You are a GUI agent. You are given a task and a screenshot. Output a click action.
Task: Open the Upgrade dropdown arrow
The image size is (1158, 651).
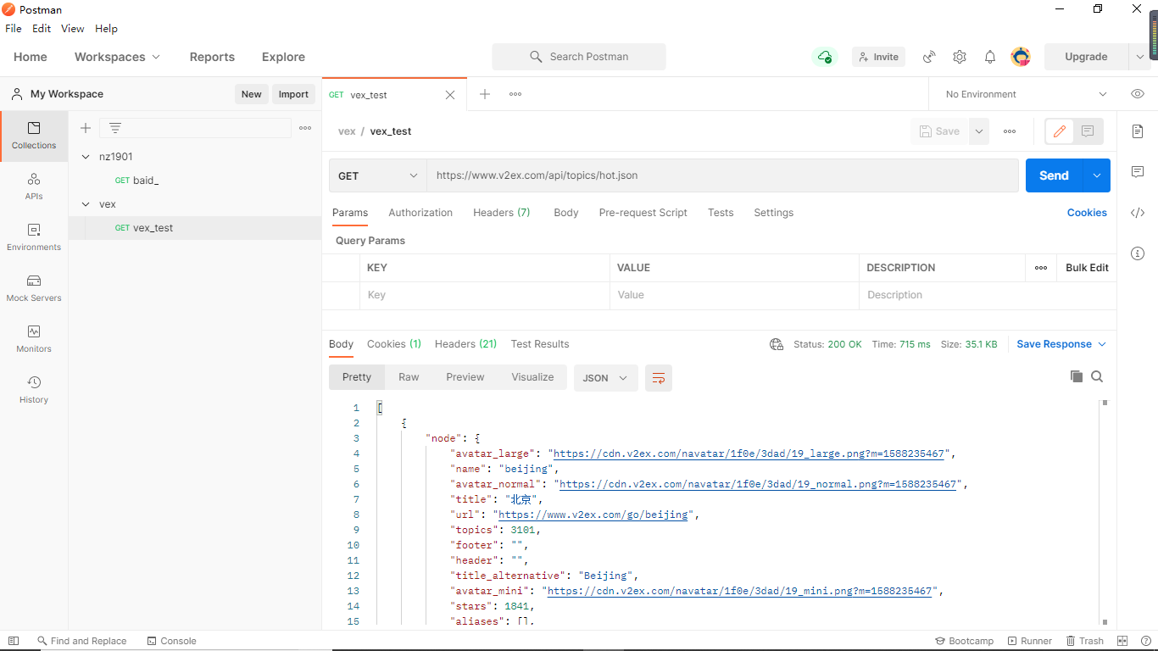coord(1139,57)
